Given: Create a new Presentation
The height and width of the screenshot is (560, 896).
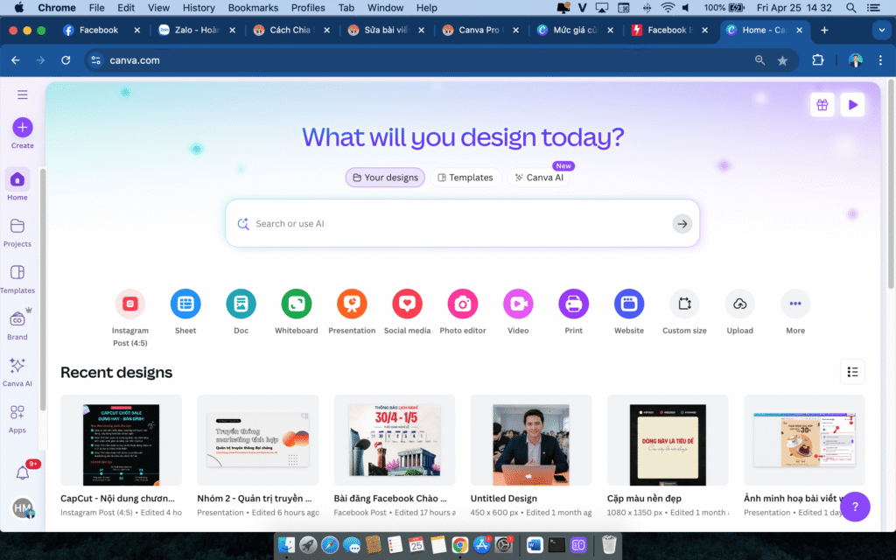Looking at the screenshot, I should click(352, 304).
